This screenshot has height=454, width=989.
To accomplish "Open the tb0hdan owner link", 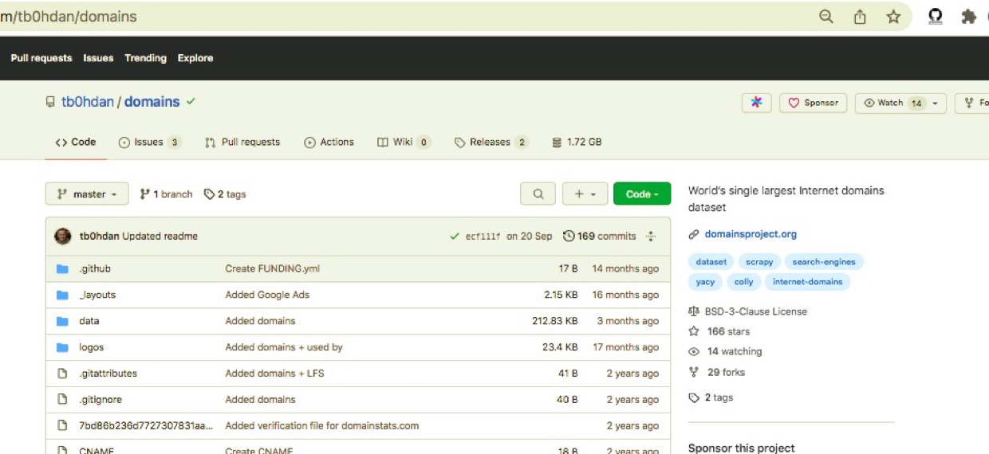I will tap(88, 102).
